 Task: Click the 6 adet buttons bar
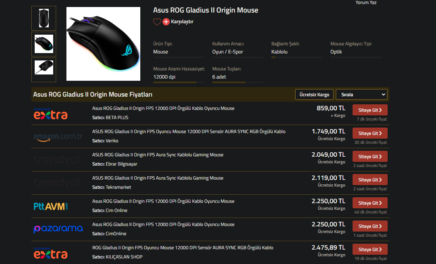pos(238,82)
